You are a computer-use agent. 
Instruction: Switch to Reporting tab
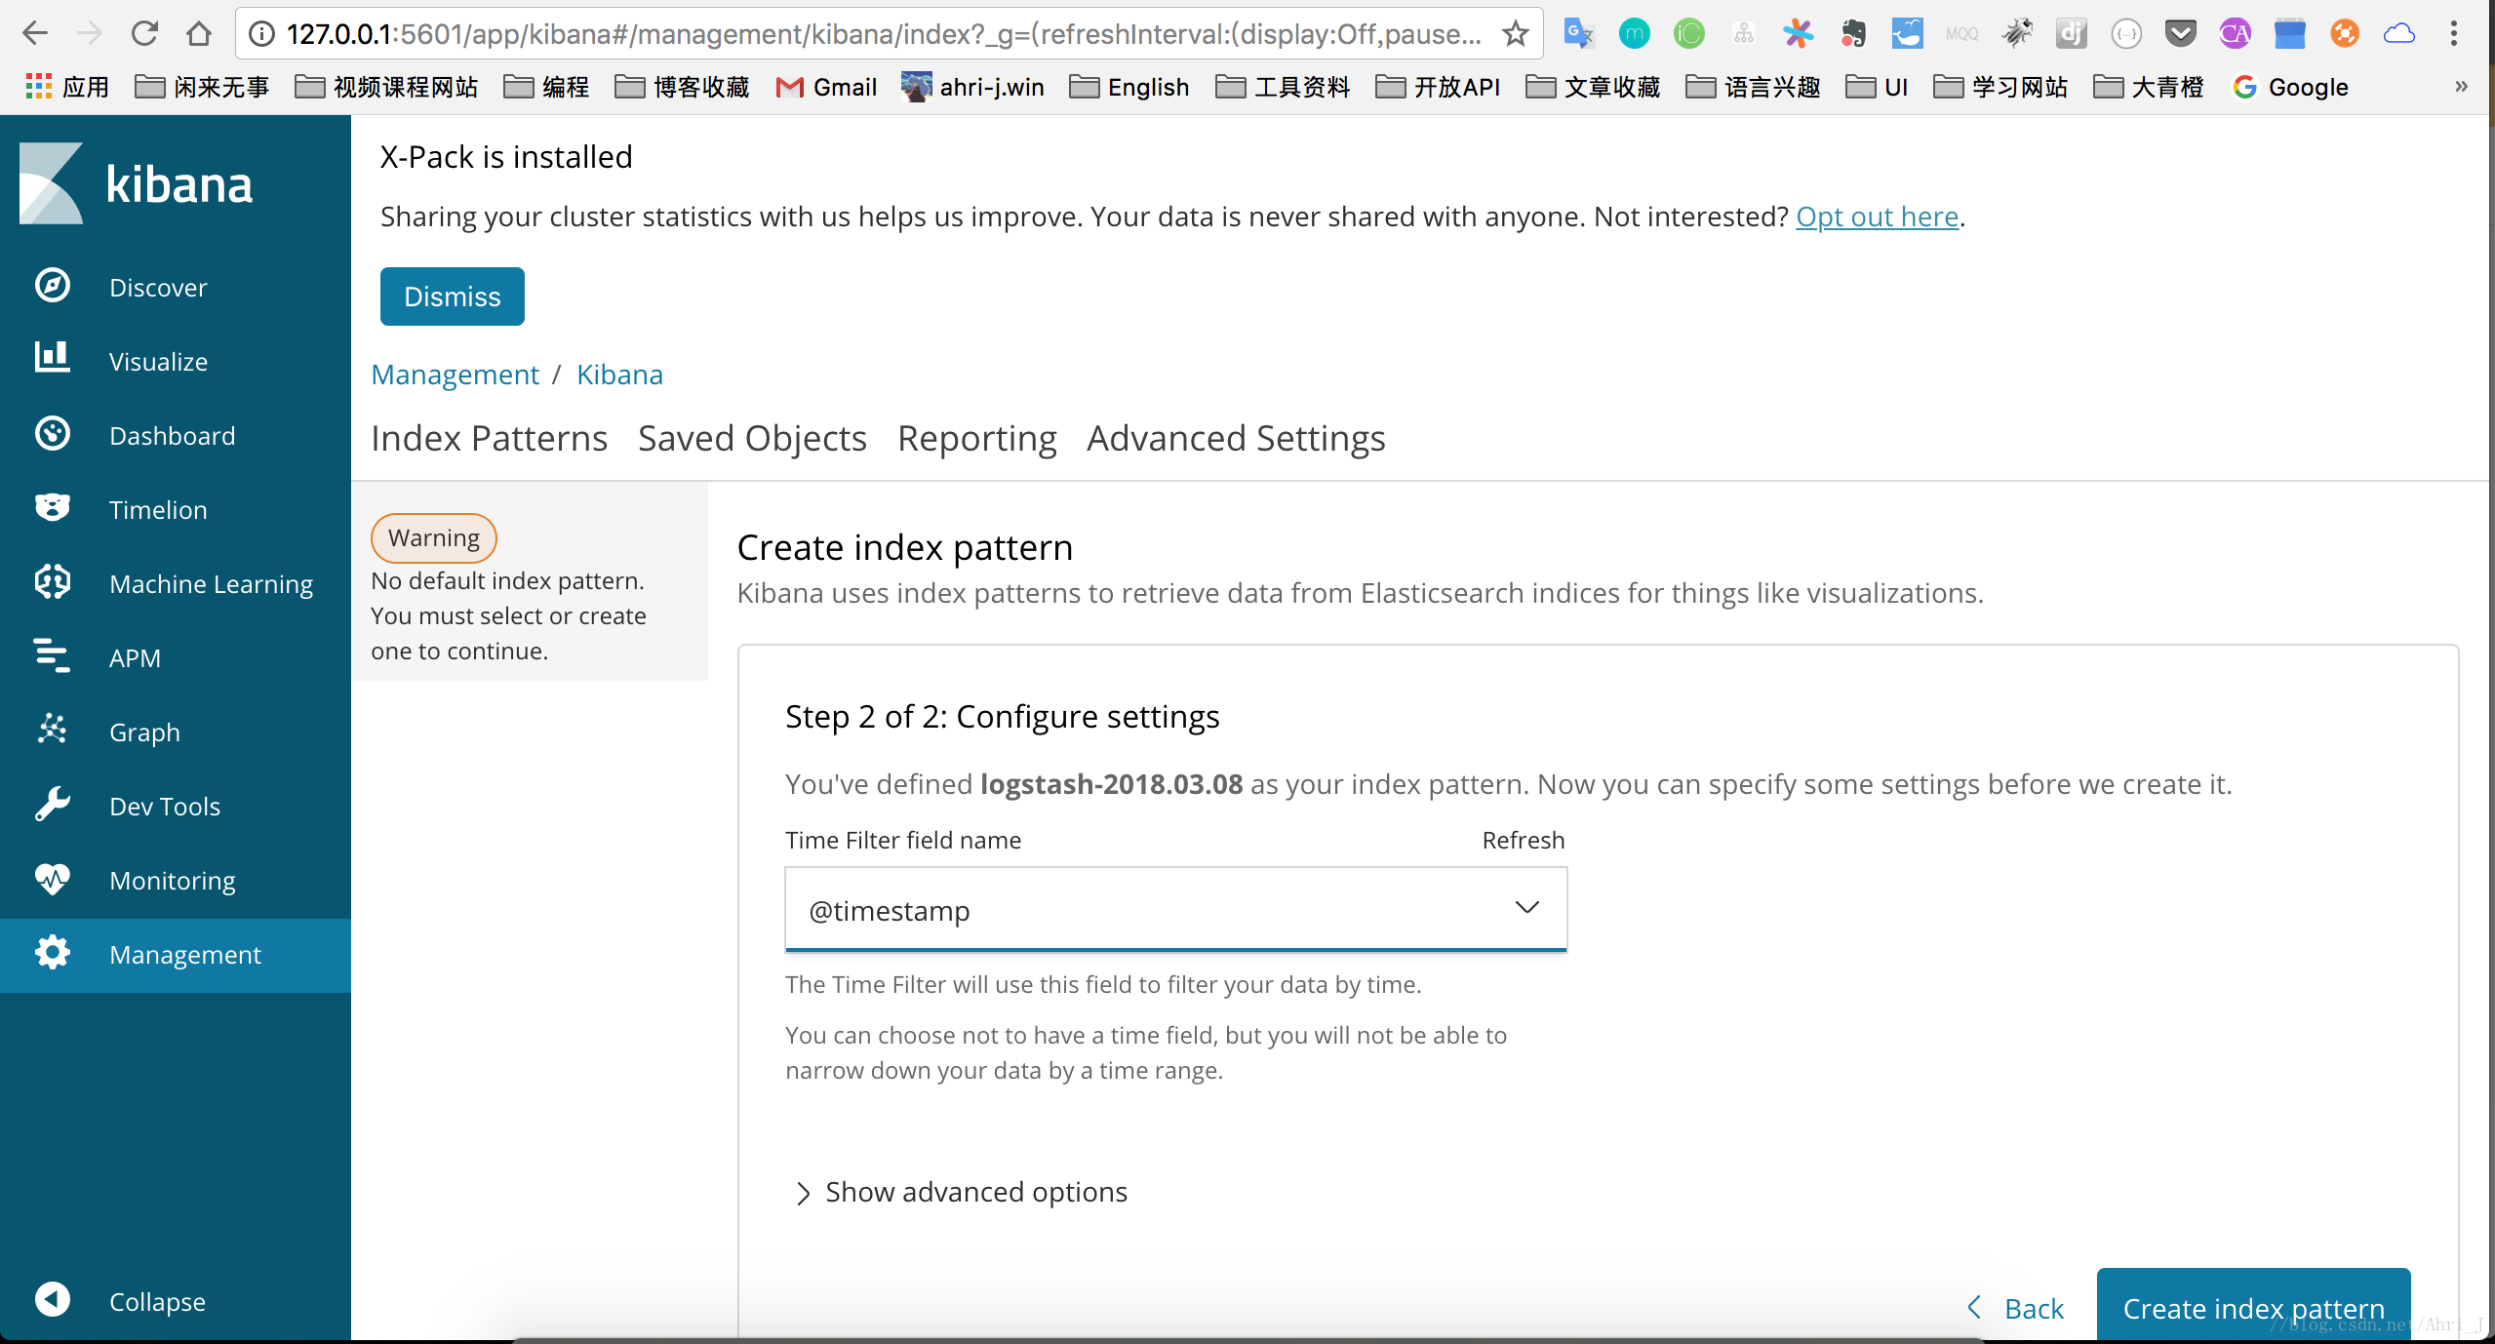[x=977, y=438]
